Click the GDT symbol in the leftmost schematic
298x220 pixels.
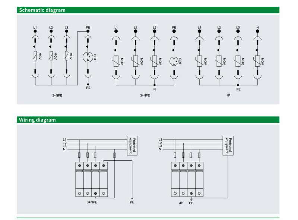(x=88, y=57)
